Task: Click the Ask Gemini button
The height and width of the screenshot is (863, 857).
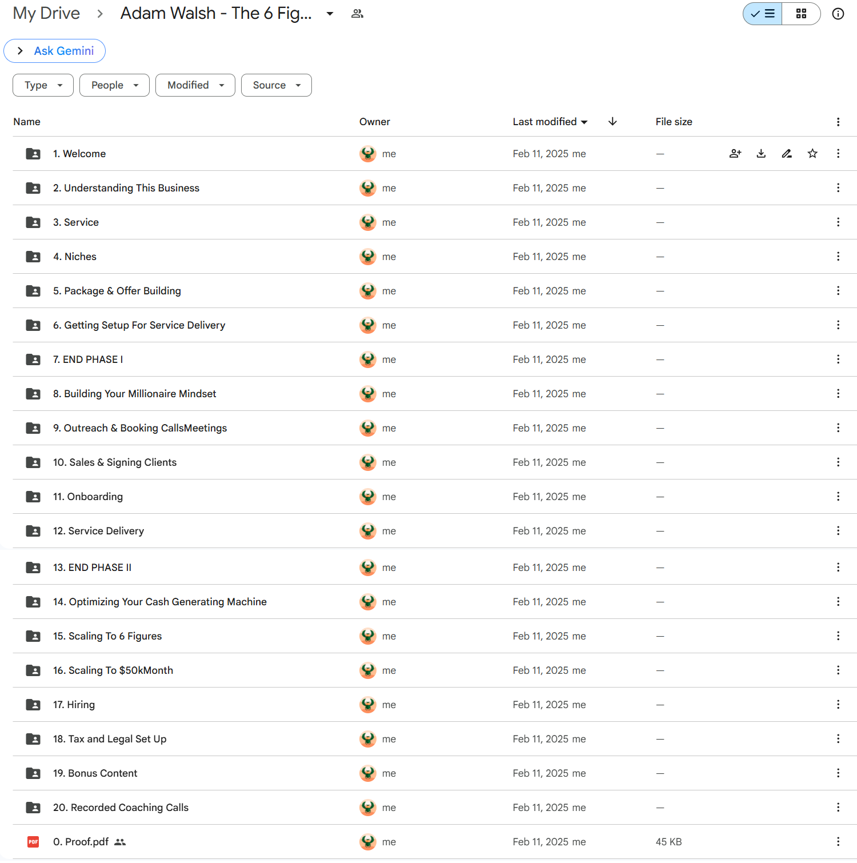Action: click(55, 51)
